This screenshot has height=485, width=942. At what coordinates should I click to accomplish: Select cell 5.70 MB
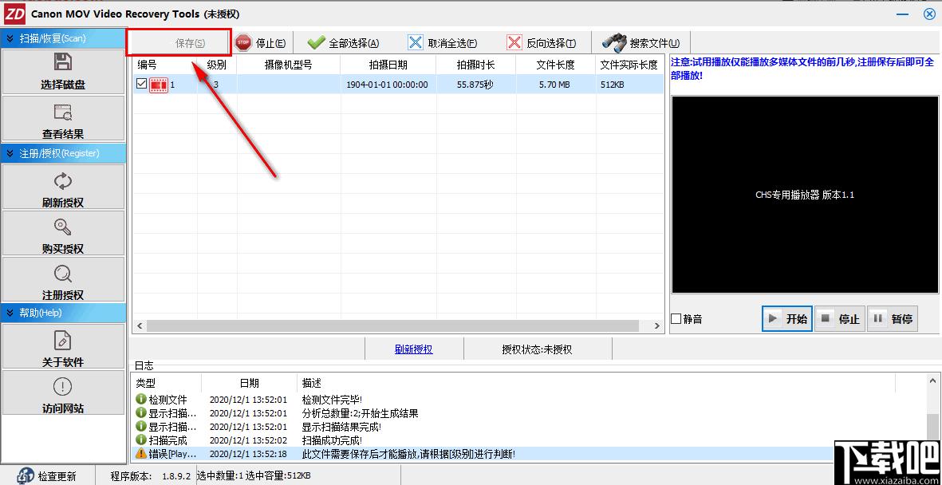pyautogui.click(x=555, y=85)
